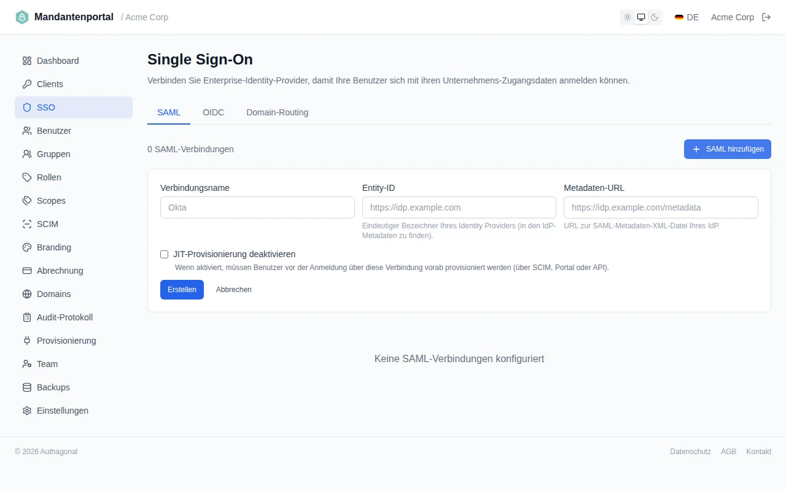Screen dimensions: 786x491
Task: Click the Benutzer people icon
Action: (27, 131)
